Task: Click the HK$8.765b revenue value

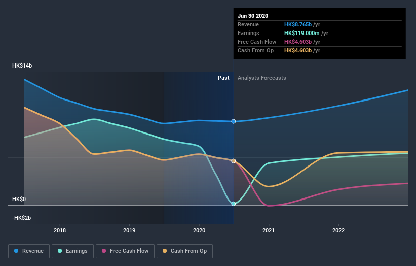Action: pyautogui.click(x=298, y=24)
